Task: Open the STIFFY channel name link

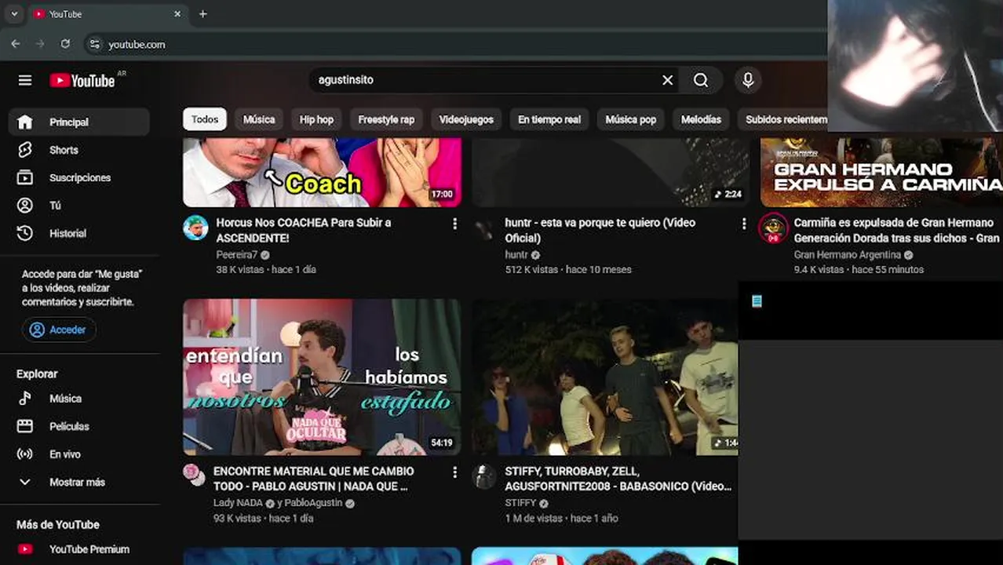Action: coord(520,503)
